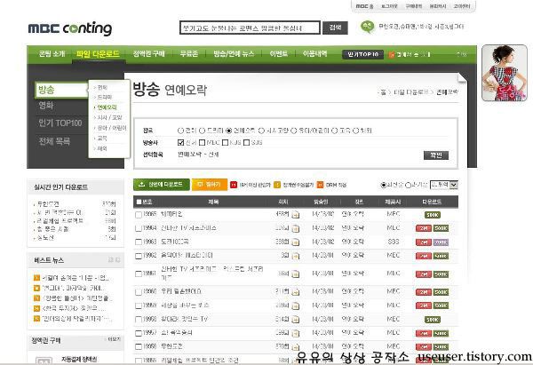The height and width of the screenshot is (365, 533).
Task: Toggle select-all checkbox in table header
Action: [x=139, y=202]
